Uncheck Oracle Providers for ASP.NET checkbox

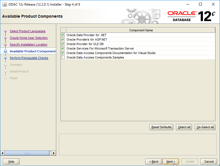pyautogui.click(x=63, y=39)
